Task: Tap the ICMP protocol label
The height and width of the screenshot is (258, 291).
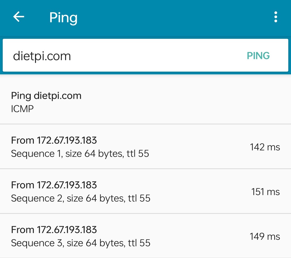Action: (x=22, y=109)
